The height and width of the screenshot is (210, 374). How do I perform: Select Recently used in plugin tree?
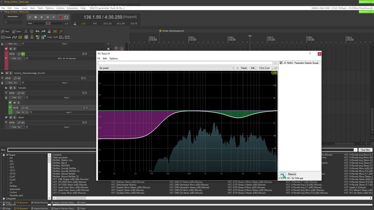click(16, 195)
